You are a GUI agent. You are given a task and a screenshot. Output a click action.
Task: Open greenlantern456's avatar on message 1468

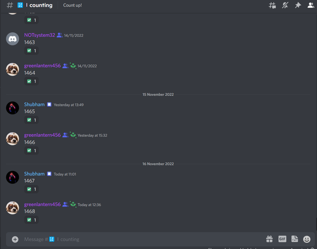[12, 208]
